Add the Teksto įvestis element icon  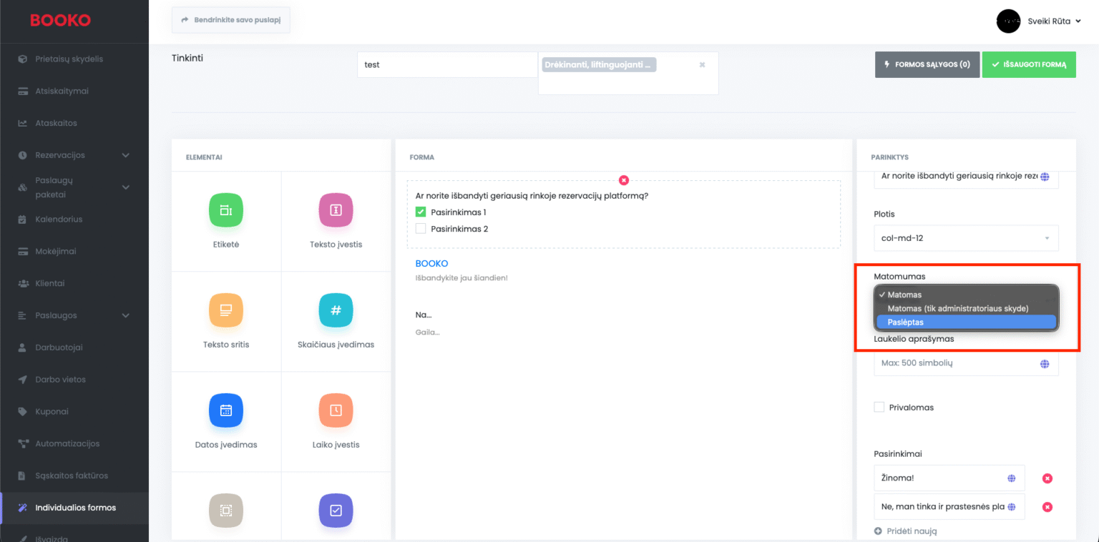[x=336, y=210]
